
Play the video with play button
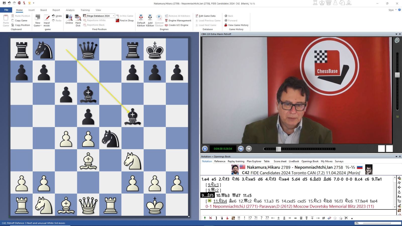(x=205, y=149)
